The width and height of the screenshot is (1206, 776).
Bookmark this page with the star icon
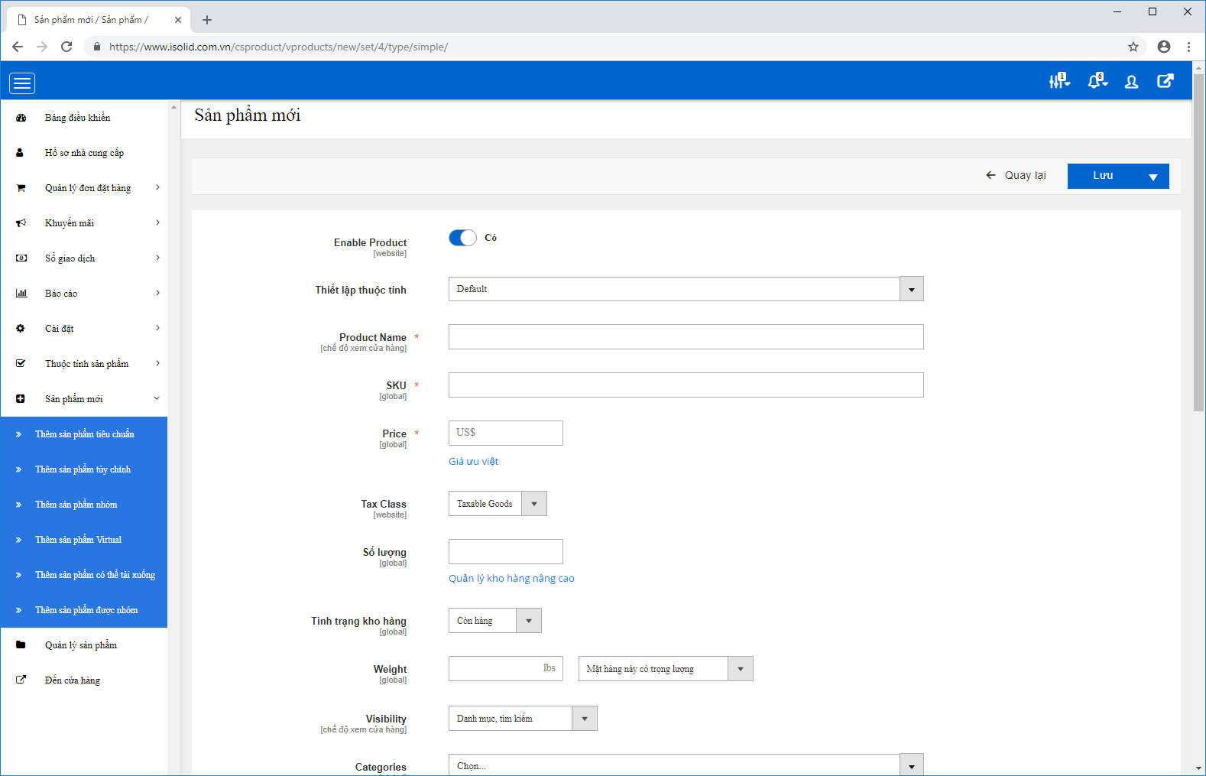pyautogui.click(x=1133, y=47)
